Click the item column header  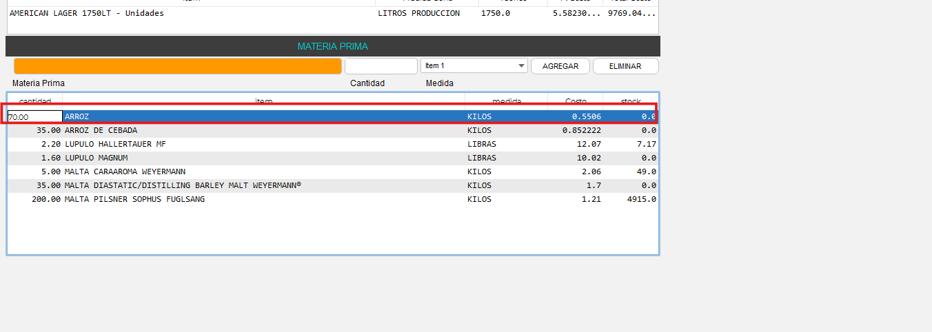click(x=263, y=101)
